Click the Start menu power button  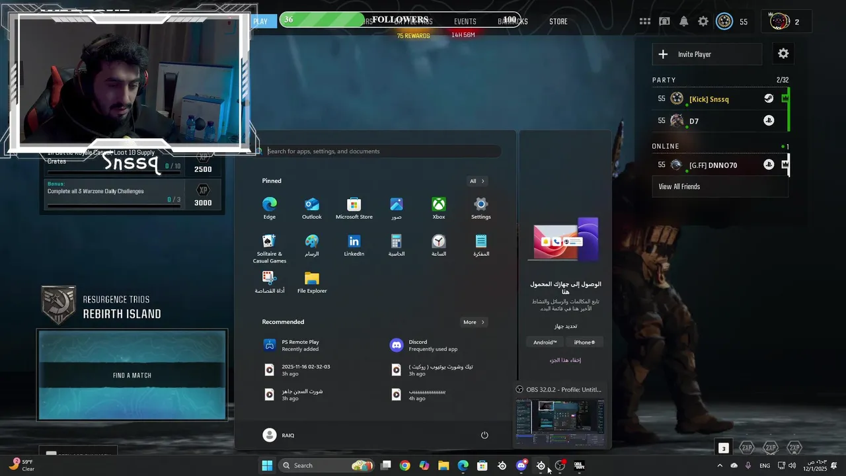[484, 435]
